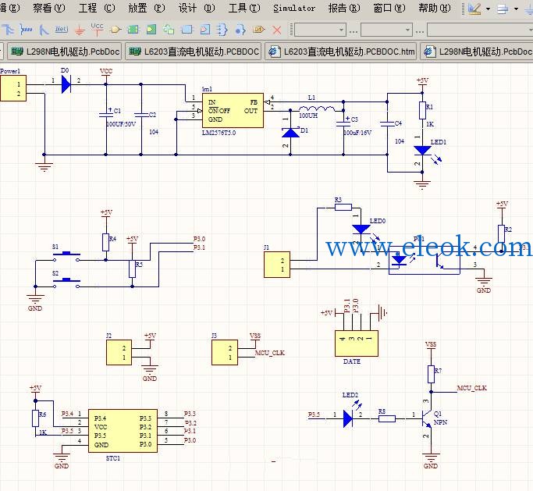
Task: Place a VCC power port
Action: click(x=98, y=29)
